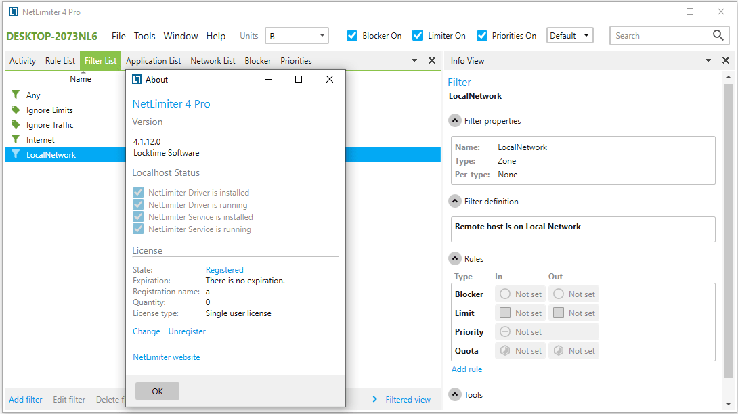Open the File menu
738x414 pixels.
pyautogui.click(x=118, y=36)
